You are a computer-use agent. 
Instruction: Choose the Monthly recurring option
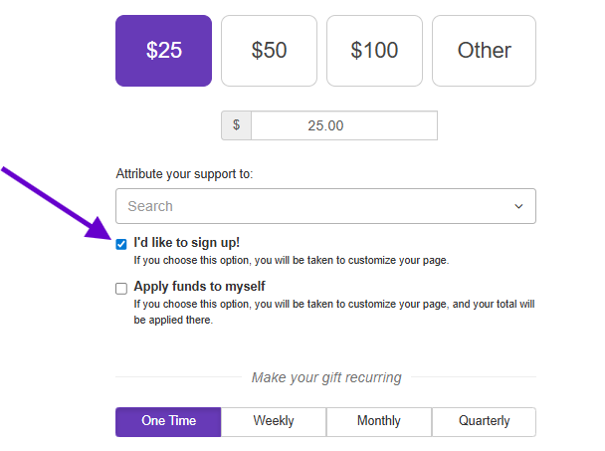tap(379, 421)
